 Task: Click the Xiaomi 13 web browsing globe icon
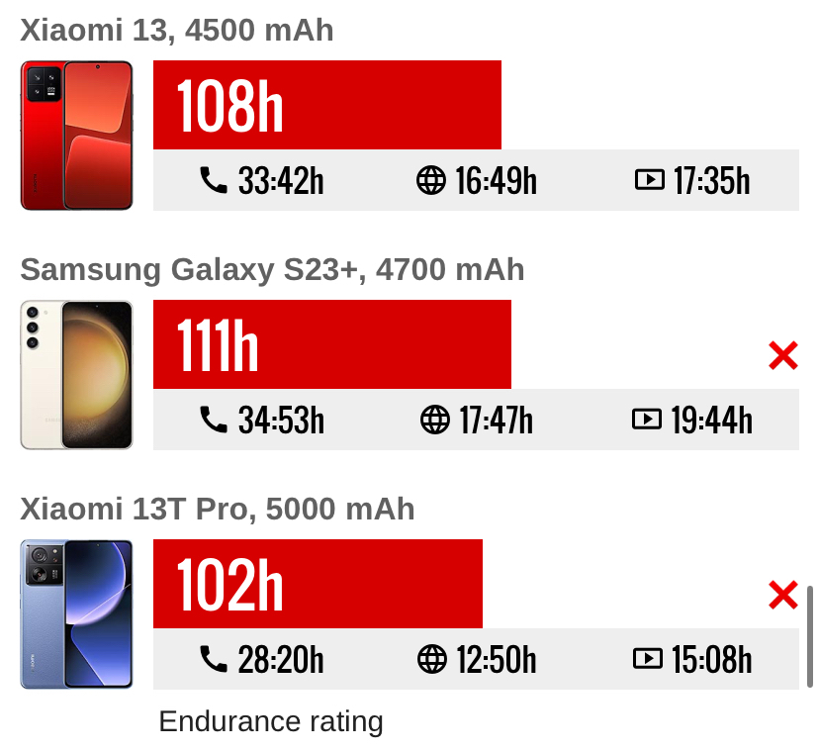(431, 180)
